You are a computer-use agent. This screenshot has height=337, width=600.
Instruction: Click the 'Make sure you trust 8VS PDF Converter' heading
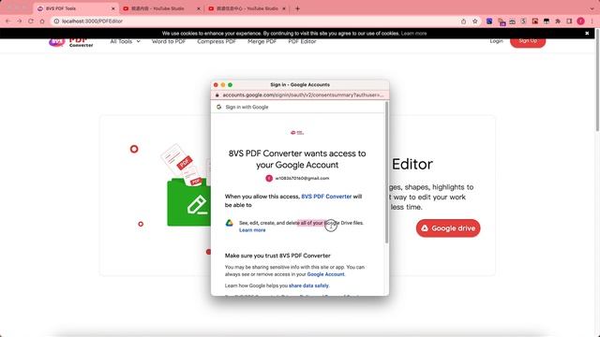click(277, 256)
